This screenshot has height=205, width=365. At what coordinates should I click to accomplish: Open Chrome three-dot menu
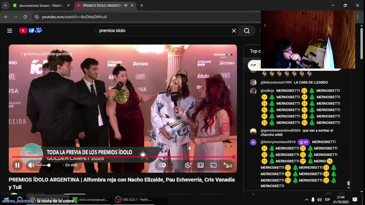pyautogui.click(x=358, y=17)
